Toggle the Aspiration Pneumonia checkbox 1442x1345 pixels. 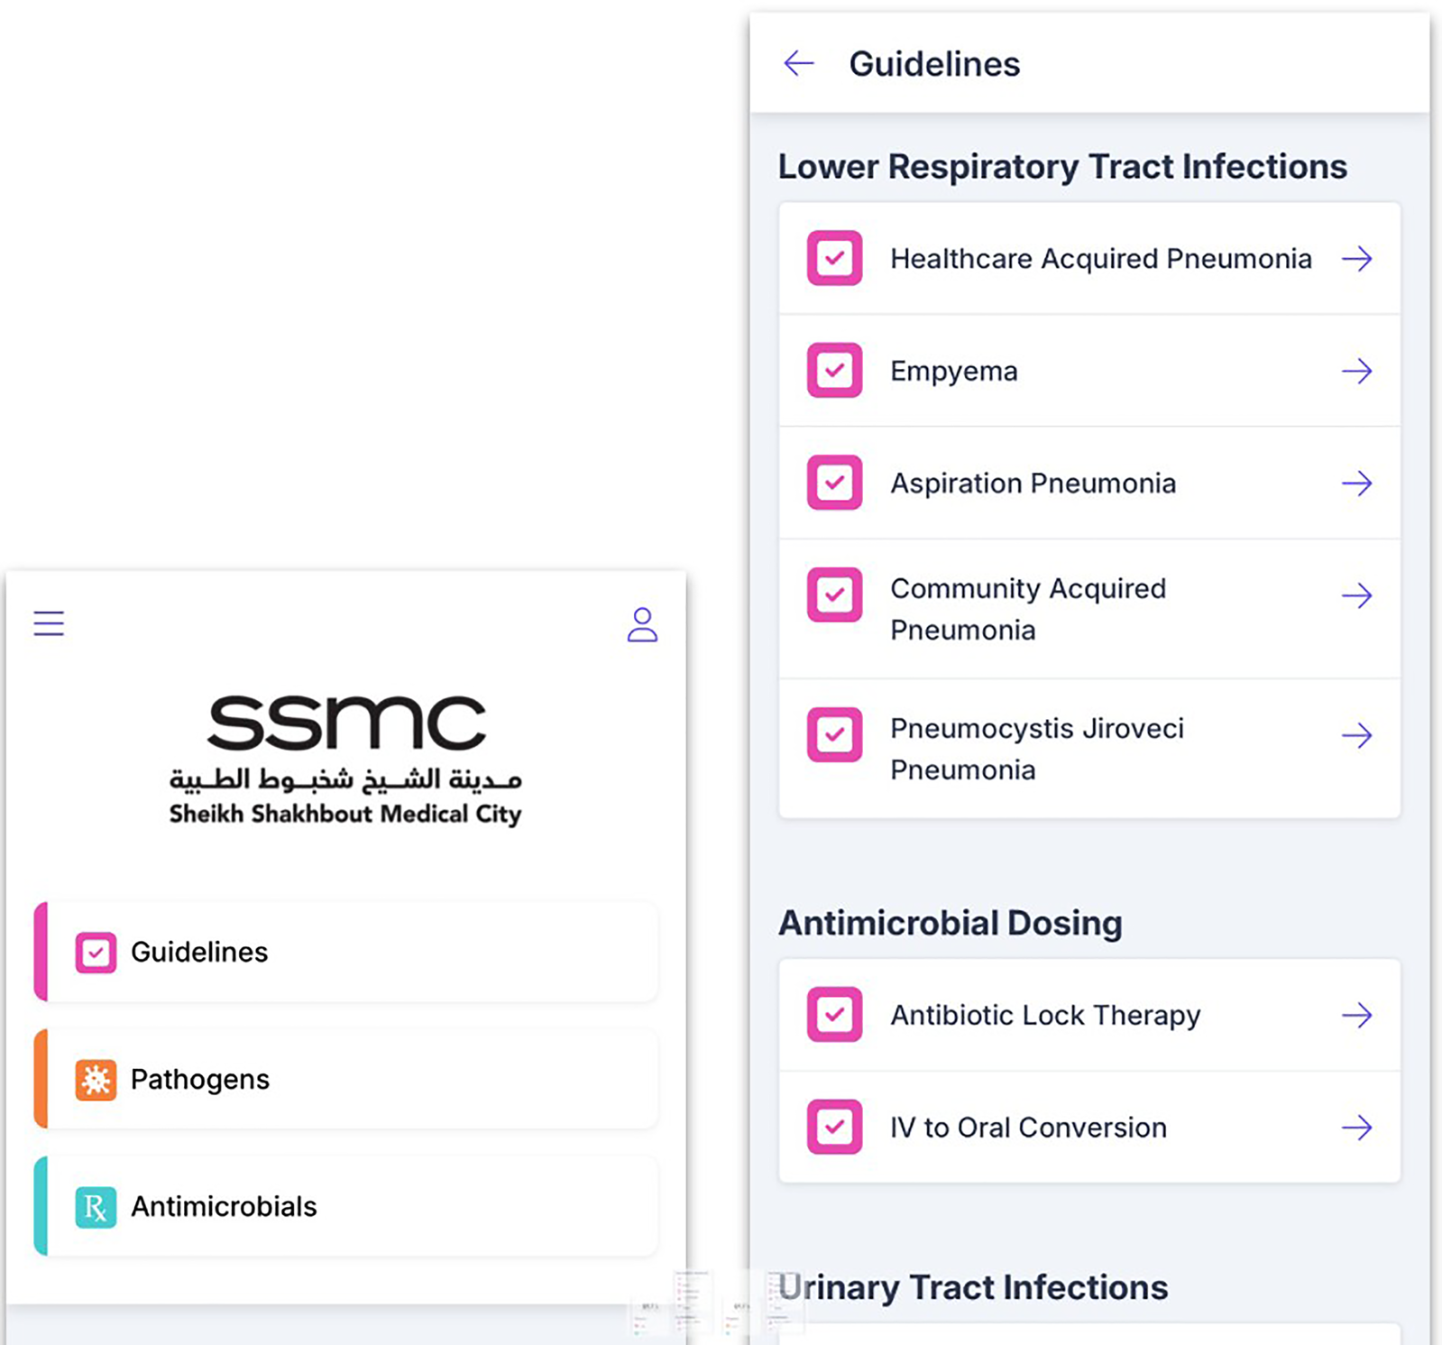point(833,484)
